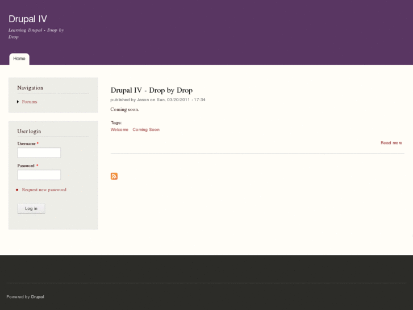This screenshot has height=310, width=413.
Task: Select the Coming Soon tag
Action: 146,130
